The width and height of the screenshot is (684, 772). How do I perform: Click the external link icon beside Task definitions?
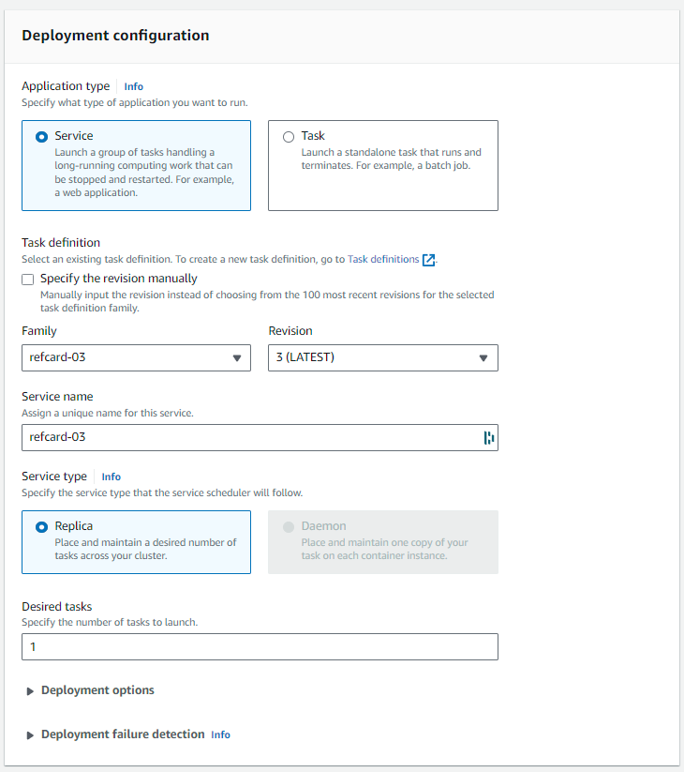(x=429, y=260)
